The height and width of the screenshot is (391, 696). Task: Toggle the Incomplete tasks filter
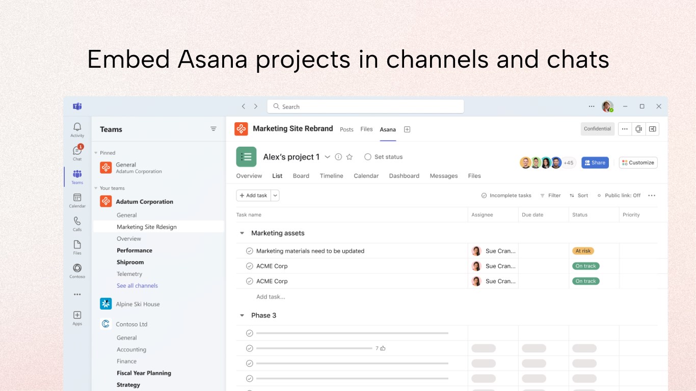[506, 195]
